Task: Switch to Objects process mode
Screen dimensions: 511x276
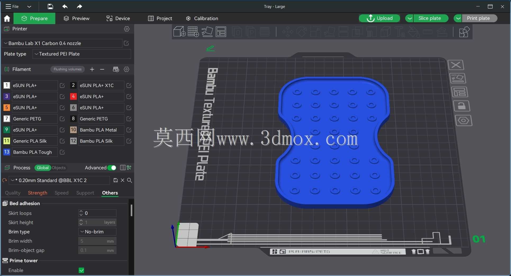Action: pos(59,168)
